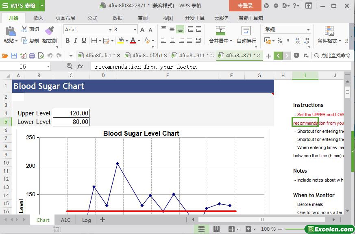The height and width of the screenshot is (234, 355).
Task: Switch to the 数据 ribbon tab
Action: pyautogui.click(x=118, y=18)
